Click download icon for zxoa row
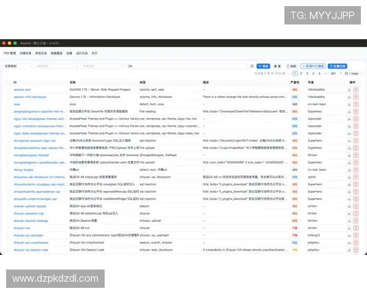 pyautogui.click(x=349, y=104)
